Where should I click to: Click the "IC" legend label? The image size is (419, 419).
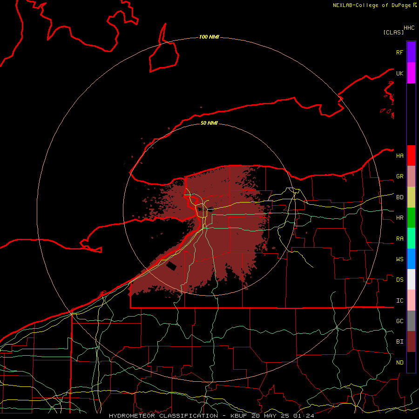[399, 300]
